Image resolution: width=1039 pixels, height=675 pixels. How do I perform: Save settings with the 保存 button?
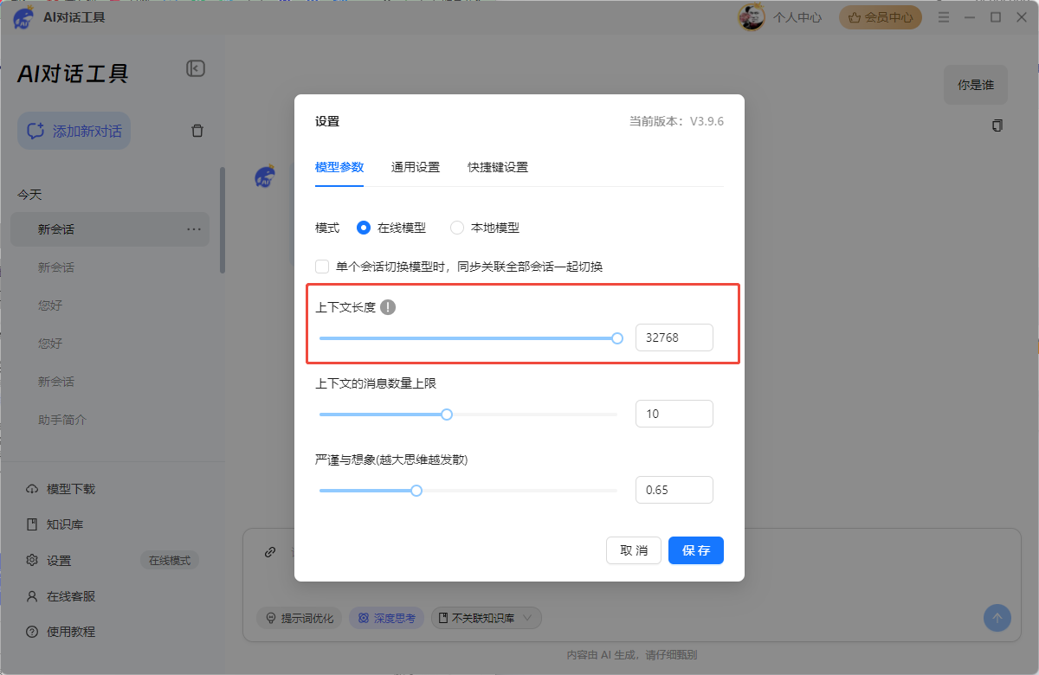(695, 550)
